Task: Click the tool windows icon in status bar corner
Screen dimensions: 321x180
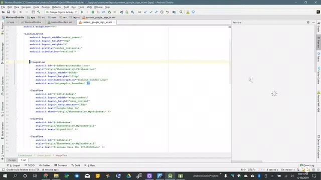Action: (3, 169)
